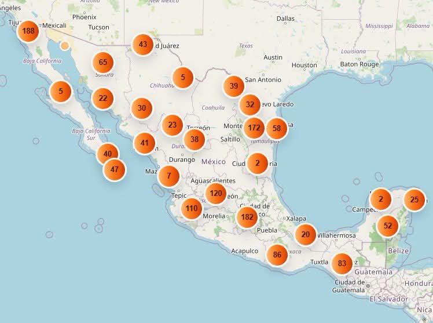Click the Texas state label

click(246, 46)
